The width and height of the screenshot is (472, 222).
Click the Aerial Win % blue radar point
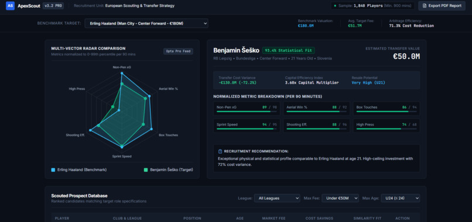pyautogui.click(x=149, y=96)
